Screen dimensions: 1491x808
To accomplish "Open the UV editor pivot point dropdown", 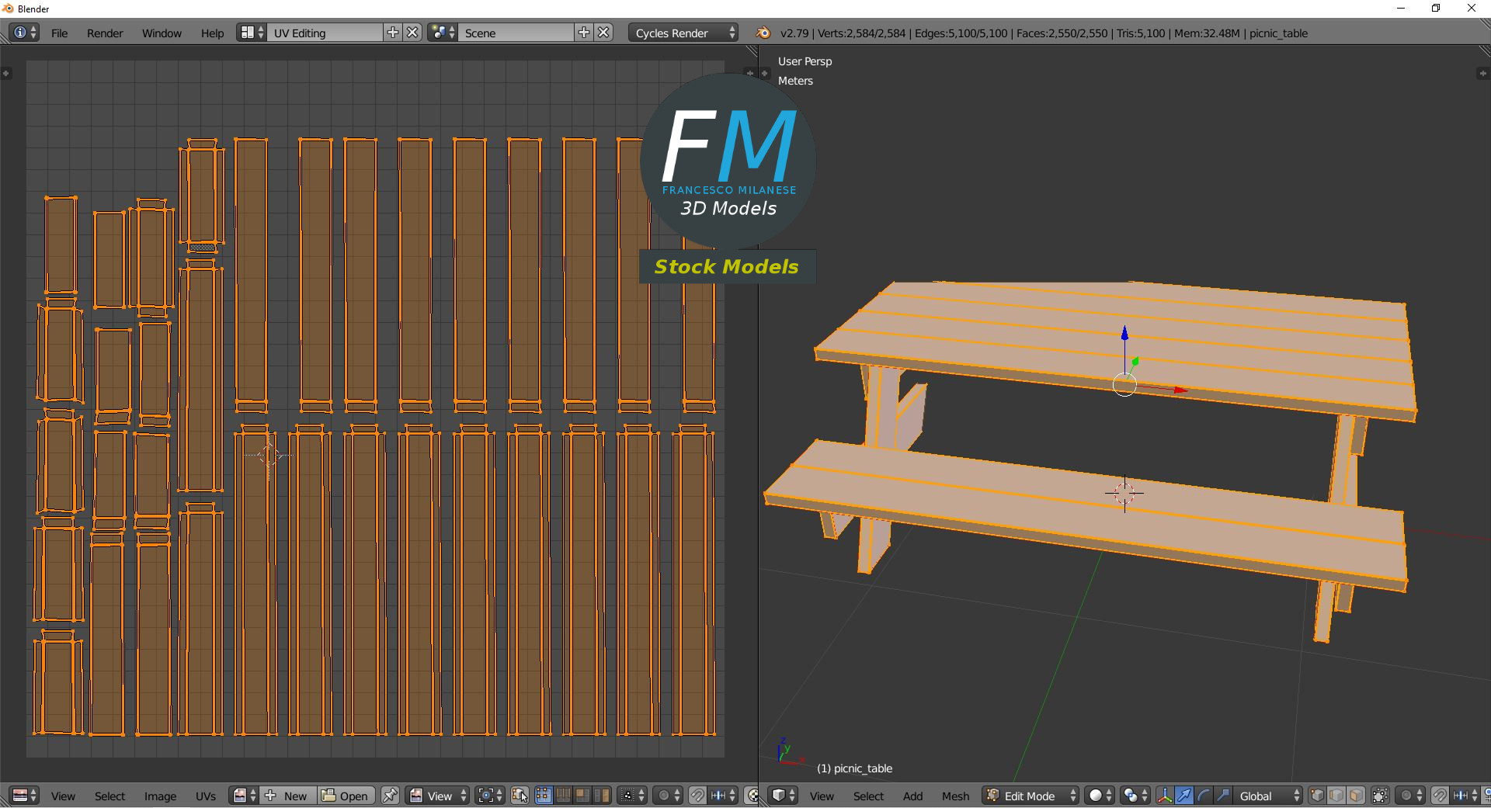I will pos(490,796).
